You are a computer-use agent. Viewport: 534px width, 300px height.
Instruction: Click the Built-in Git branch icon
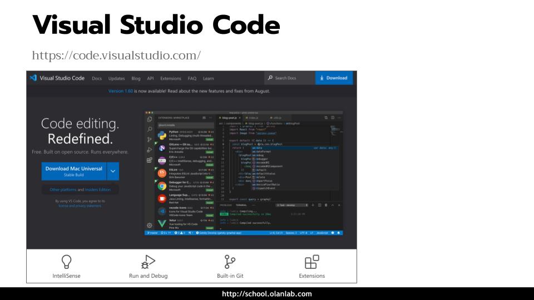[x=230, y=261]
